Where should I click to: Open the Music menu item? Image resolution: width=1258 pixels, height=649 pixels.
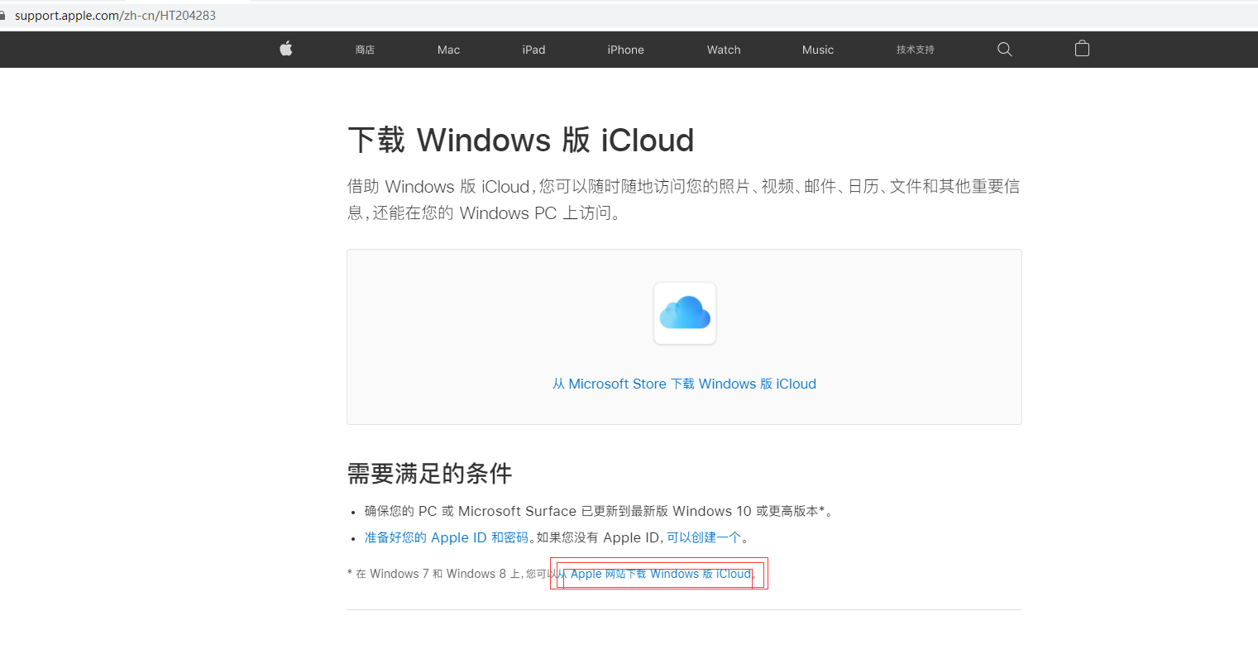click(x=818, y=50)
